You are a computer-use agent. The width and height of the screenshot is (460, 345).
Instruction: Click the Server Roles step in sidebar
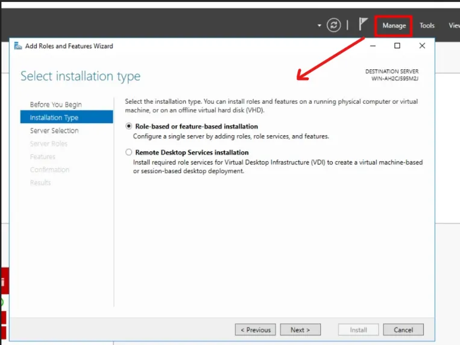coord(49,144)
